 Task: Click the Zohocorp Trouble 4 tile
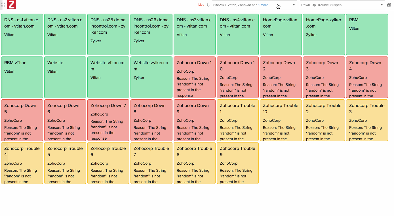[x=22, y=163]
